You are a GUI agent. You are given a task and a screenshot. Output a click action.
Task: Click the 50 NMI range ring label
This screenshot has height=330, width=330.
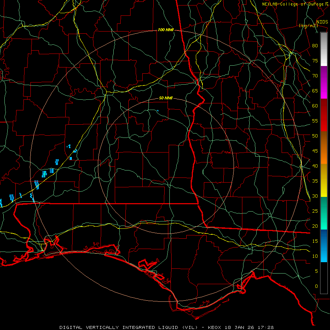(x=166, y=98)
